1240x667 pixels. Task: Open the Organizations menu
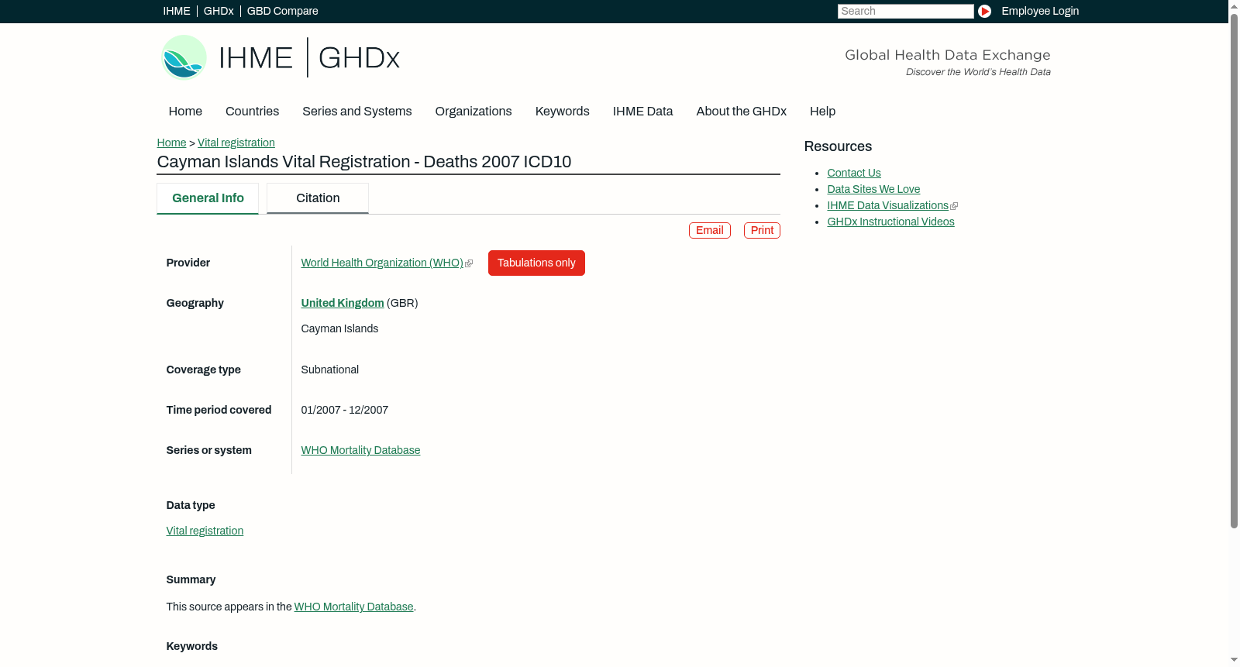474,112
